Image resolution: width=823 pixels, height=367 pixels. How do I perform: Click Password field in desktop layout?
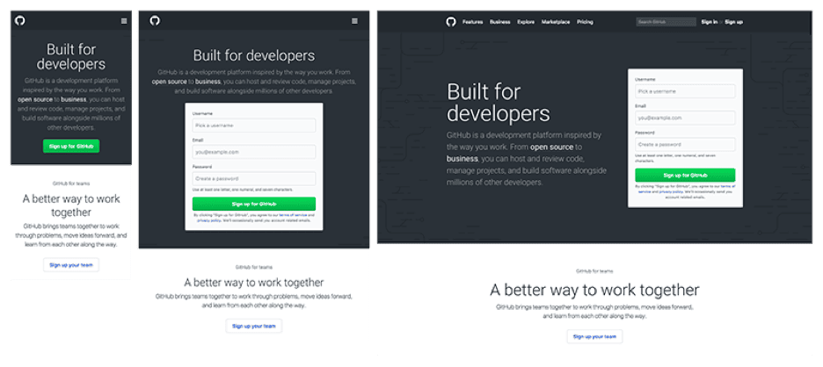click(685, 144)
